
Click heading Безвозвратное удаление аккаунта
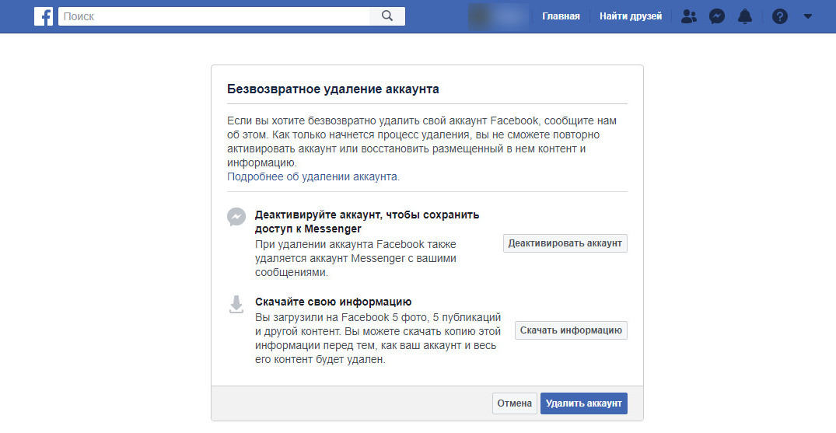pyautogui.click(x=333, y=89)
